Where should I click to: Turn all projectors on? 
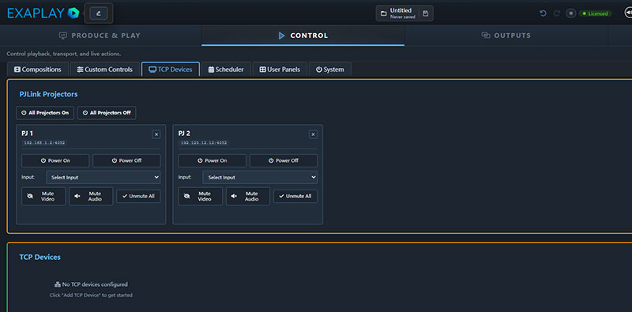[x=45, y=113]
